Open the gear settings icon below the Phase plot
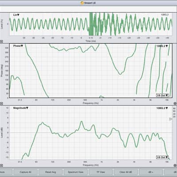 [x=175, y=104]
